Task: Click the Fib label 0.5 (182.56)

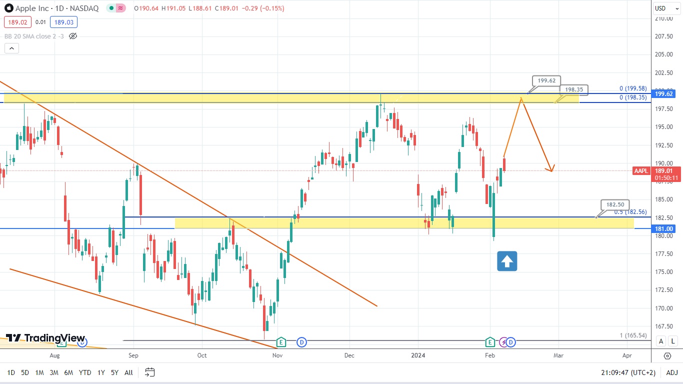Action: [630, 211]
